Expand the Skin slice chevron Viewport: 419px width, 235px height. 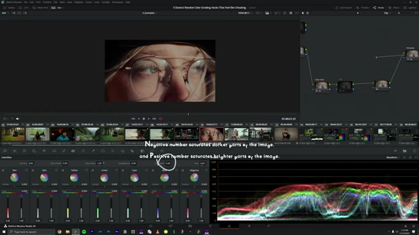coord(33,170)
